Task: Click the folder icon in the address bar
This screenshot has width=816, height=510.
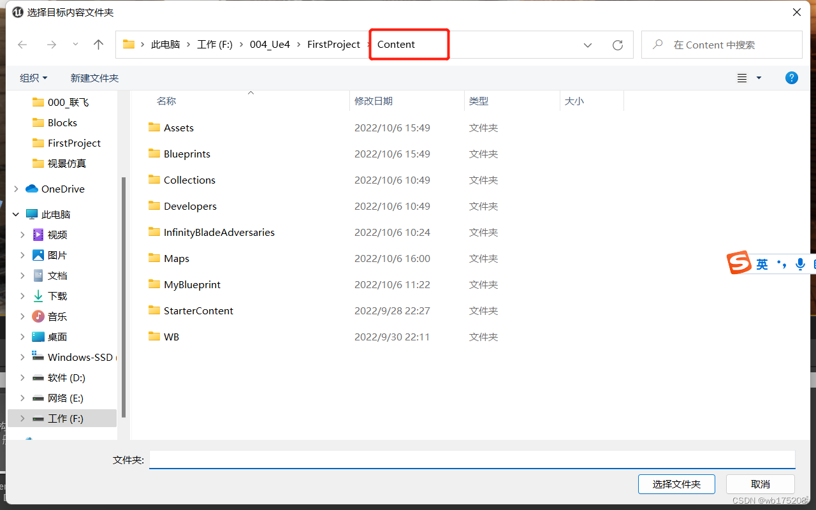Action: click(x=129, y=44)
